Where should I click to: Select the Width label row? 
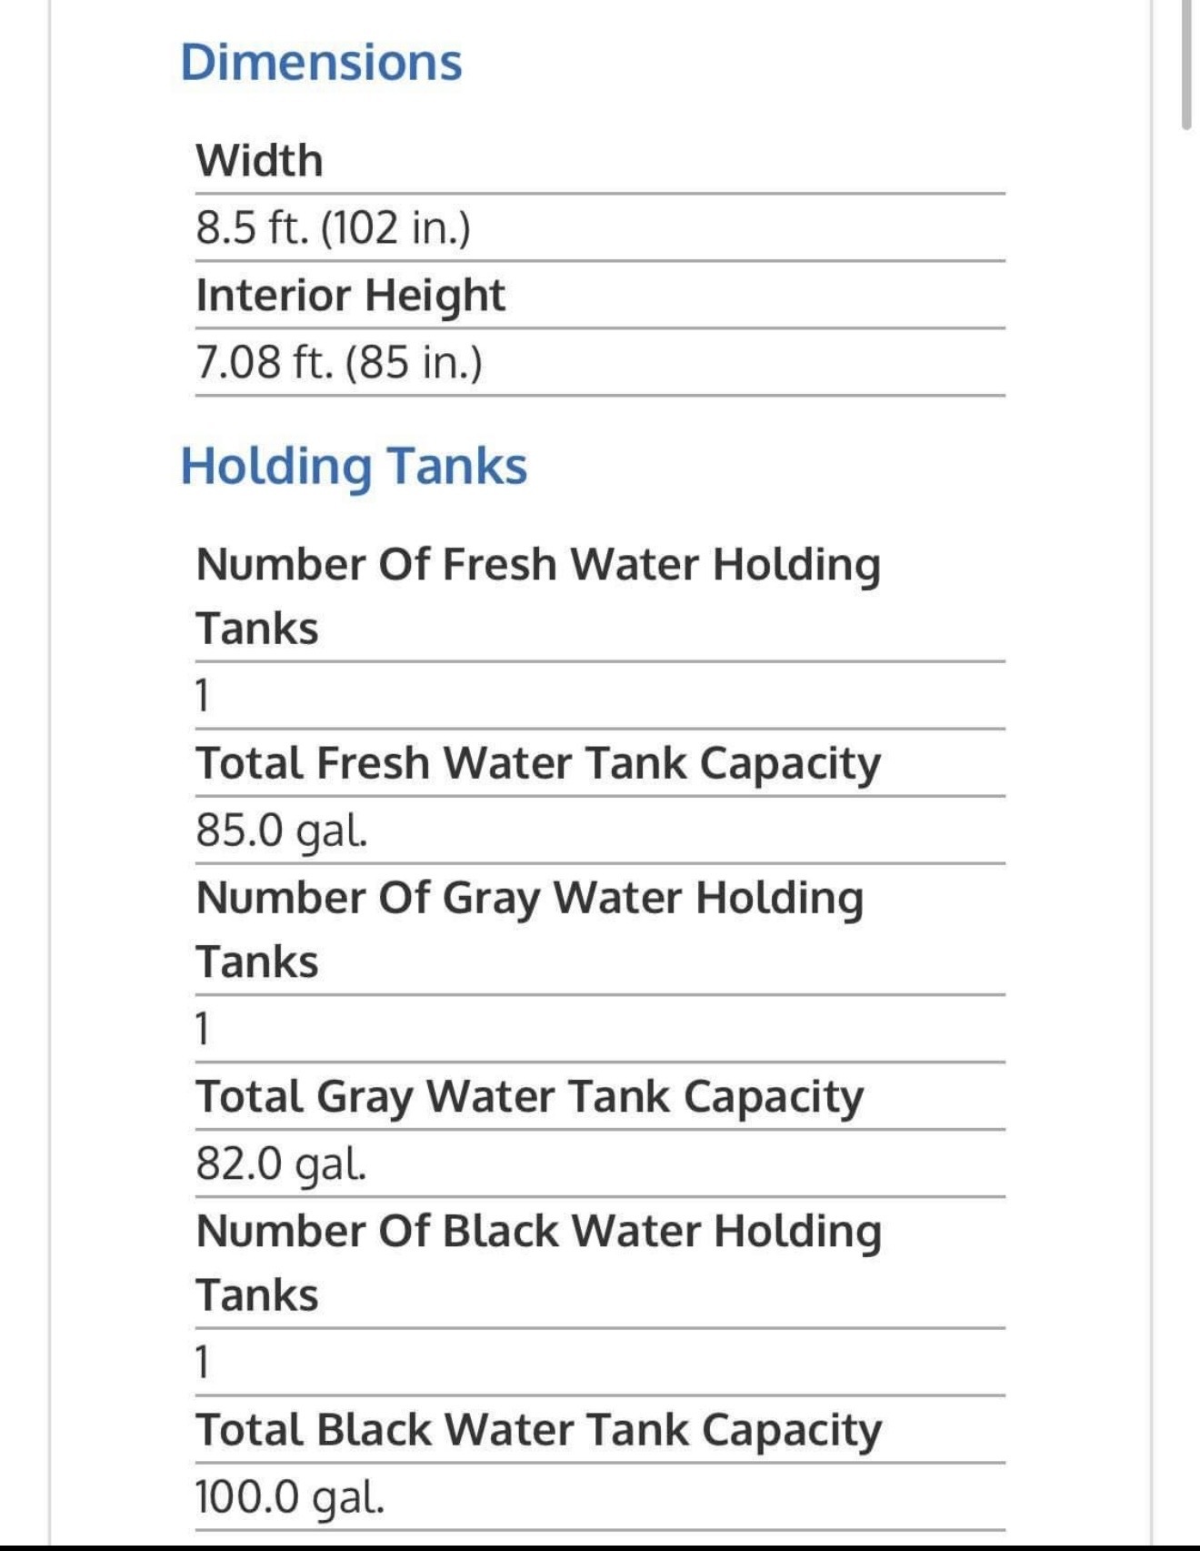[x=600, y=161]
